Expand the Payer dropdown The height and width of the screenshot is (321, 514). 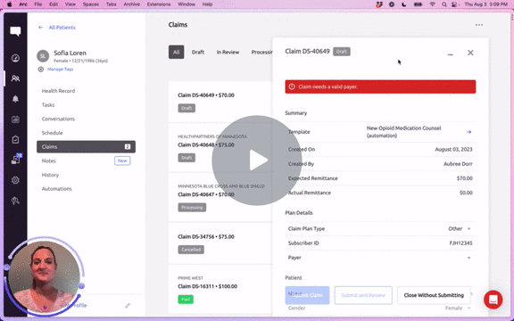tap(468, 258)
